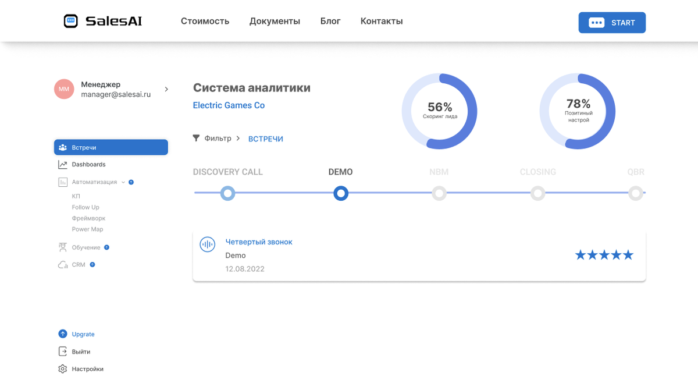Click the Upgrade arrow icon
This screenshot has height=383, width=698.
pos(63,334)
